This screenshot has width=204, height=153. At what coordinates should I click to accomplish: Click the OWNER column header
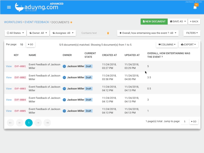pos(67,55)
